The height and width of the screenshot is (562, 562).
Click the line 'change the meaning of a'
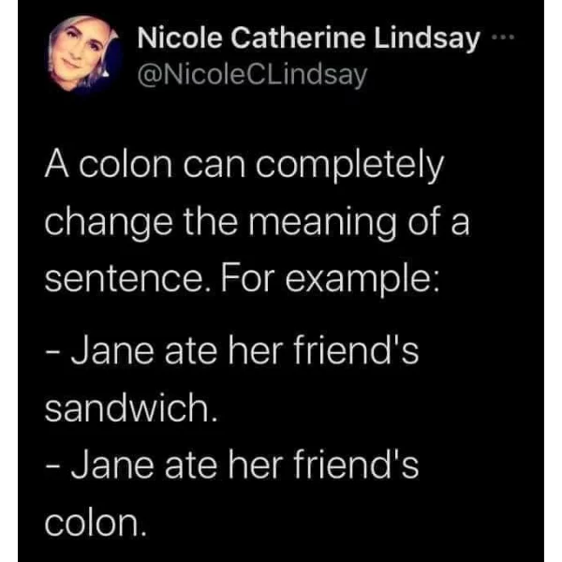[x=257, y=223]
